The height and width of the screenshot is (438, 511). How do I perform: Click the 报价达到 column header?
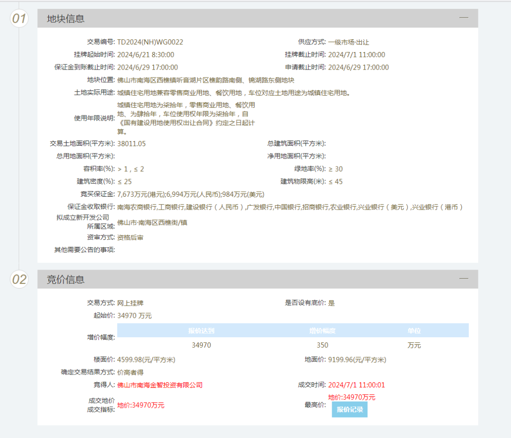coord(201,331)
